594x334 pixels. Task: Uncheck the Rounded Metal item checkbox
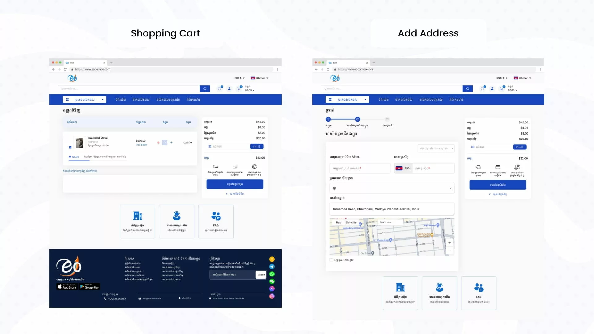pos(70,148)
